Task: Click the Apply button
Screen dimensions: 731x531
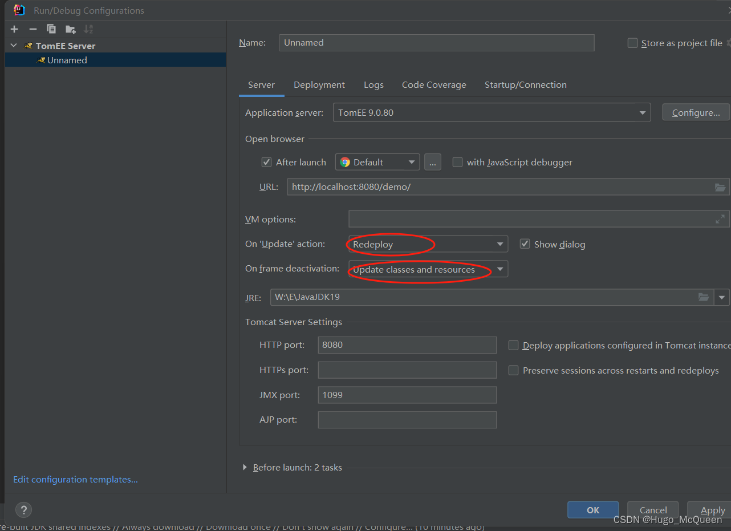Action: [709, 510]
